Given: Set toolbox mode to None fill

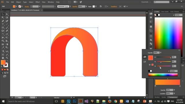Looking at the screenshot, I should [8, 70].
